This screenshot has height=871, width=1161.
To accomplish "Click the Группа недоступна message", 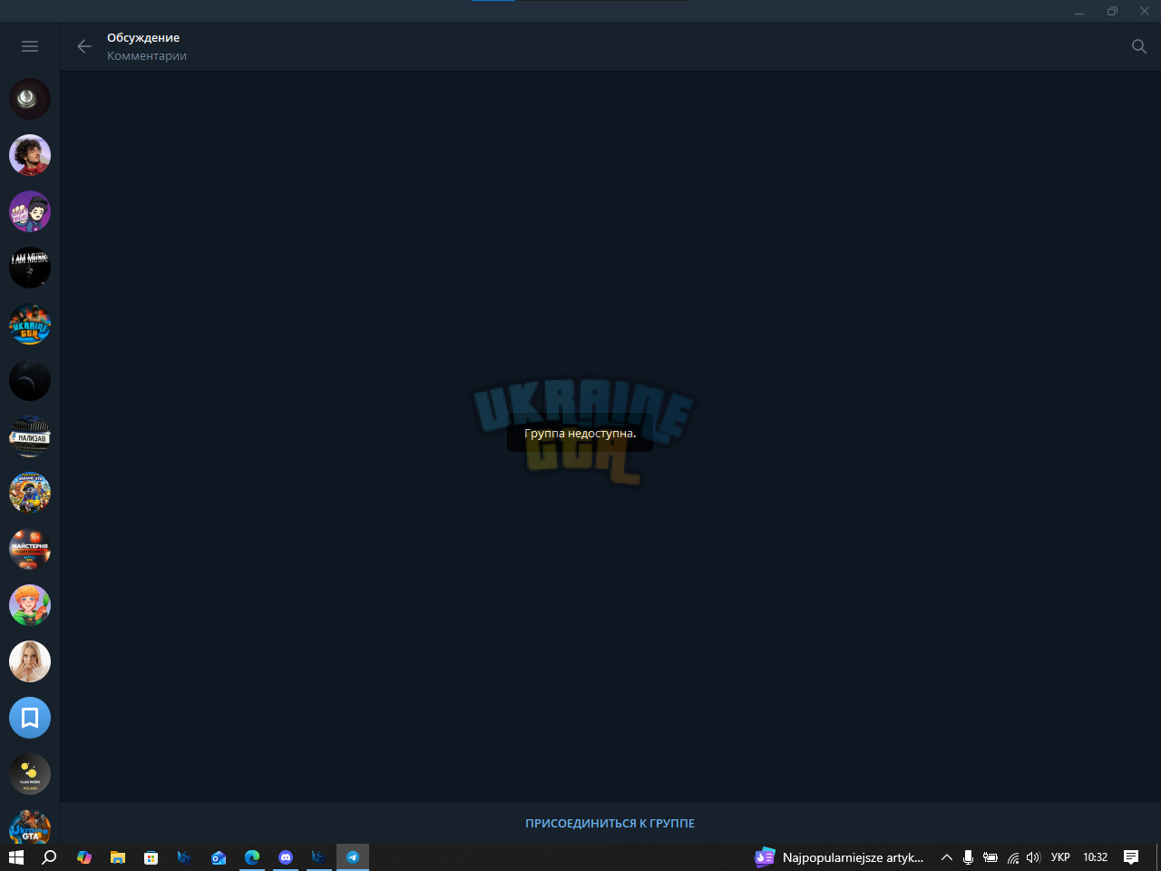I will [x=580, y=433].
